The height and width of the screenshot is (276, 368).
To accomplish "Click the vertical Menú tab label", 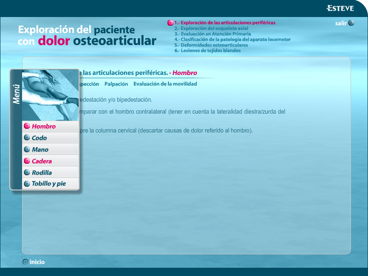I will [x=17, y=94].
